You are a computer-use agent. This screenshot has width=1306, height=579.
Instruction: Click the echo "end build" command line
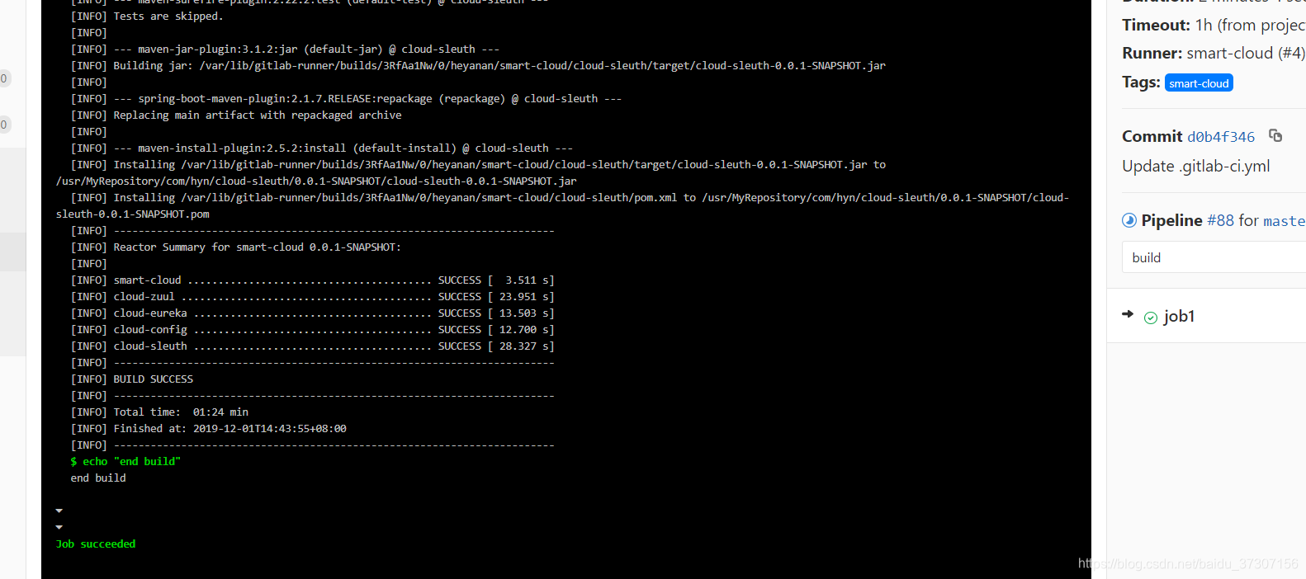125,461
